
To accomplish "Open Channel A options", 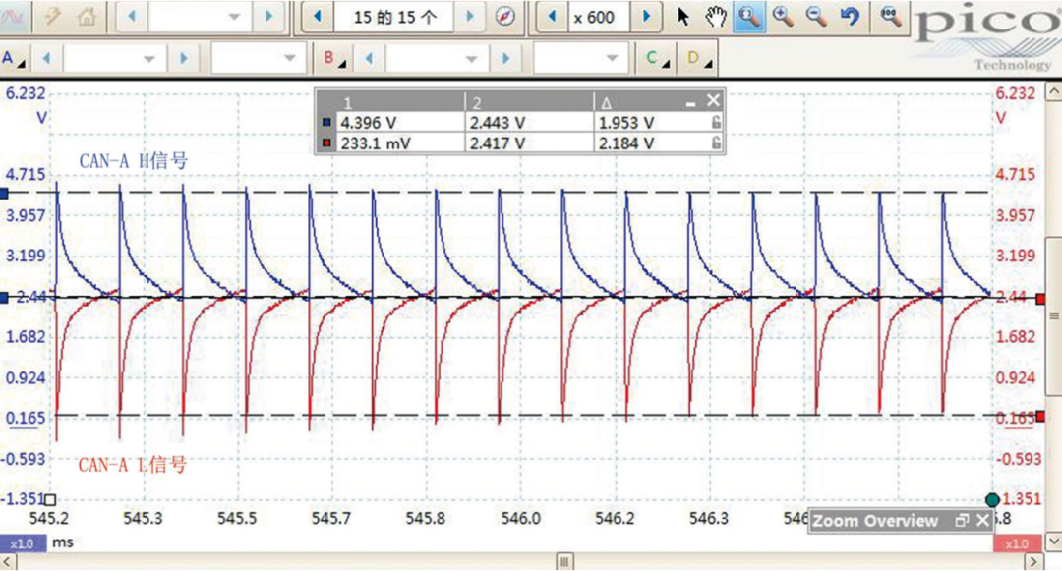I will pos(13,59).
